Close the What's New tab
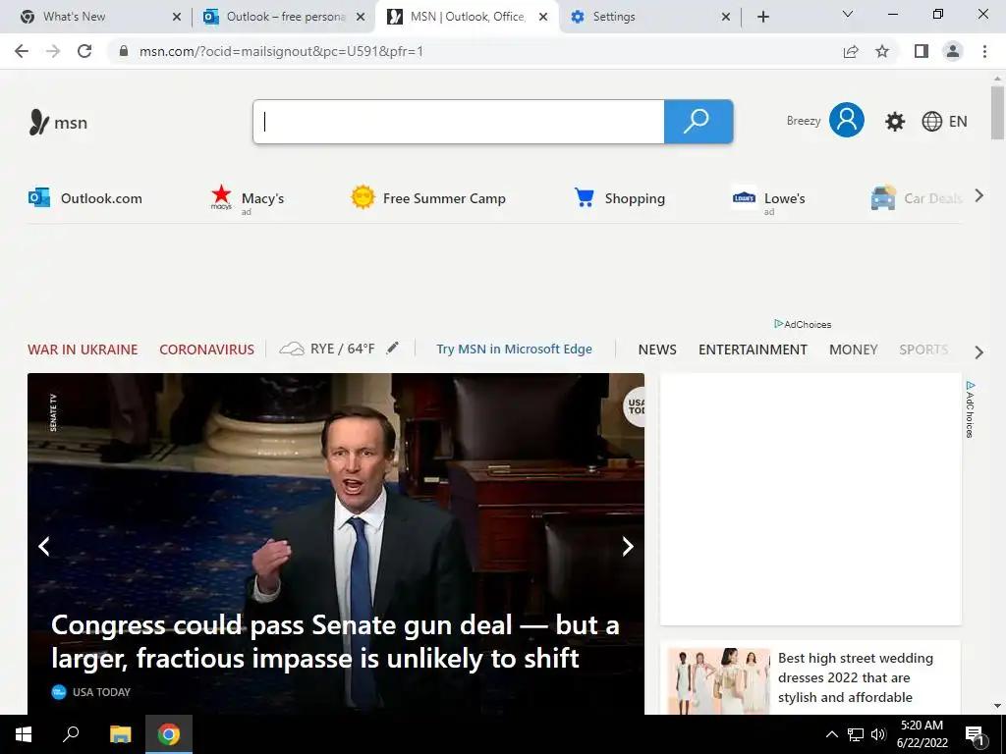1006x754 pixels. coord(177,17)
